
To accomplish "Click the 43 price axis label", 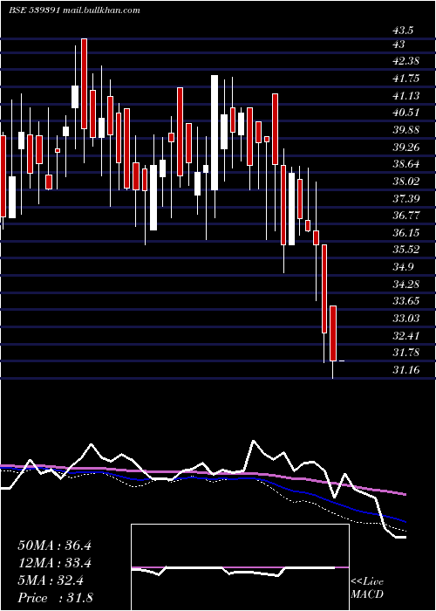I will pos(399,45).
